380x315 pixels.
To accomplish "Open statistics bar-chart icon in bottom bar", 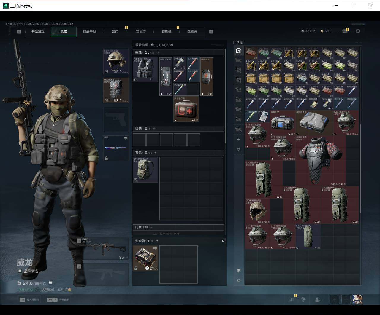I will pyautogui.click(x=291, y=300).
